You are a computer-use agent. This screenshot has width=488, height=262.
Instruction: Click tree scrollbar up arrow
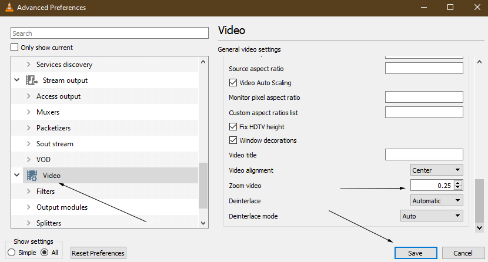[x=203, y=62]
